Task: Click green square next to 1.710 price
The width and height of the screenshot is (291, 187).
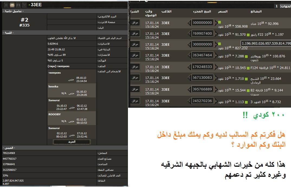Action: pos(246,79)
